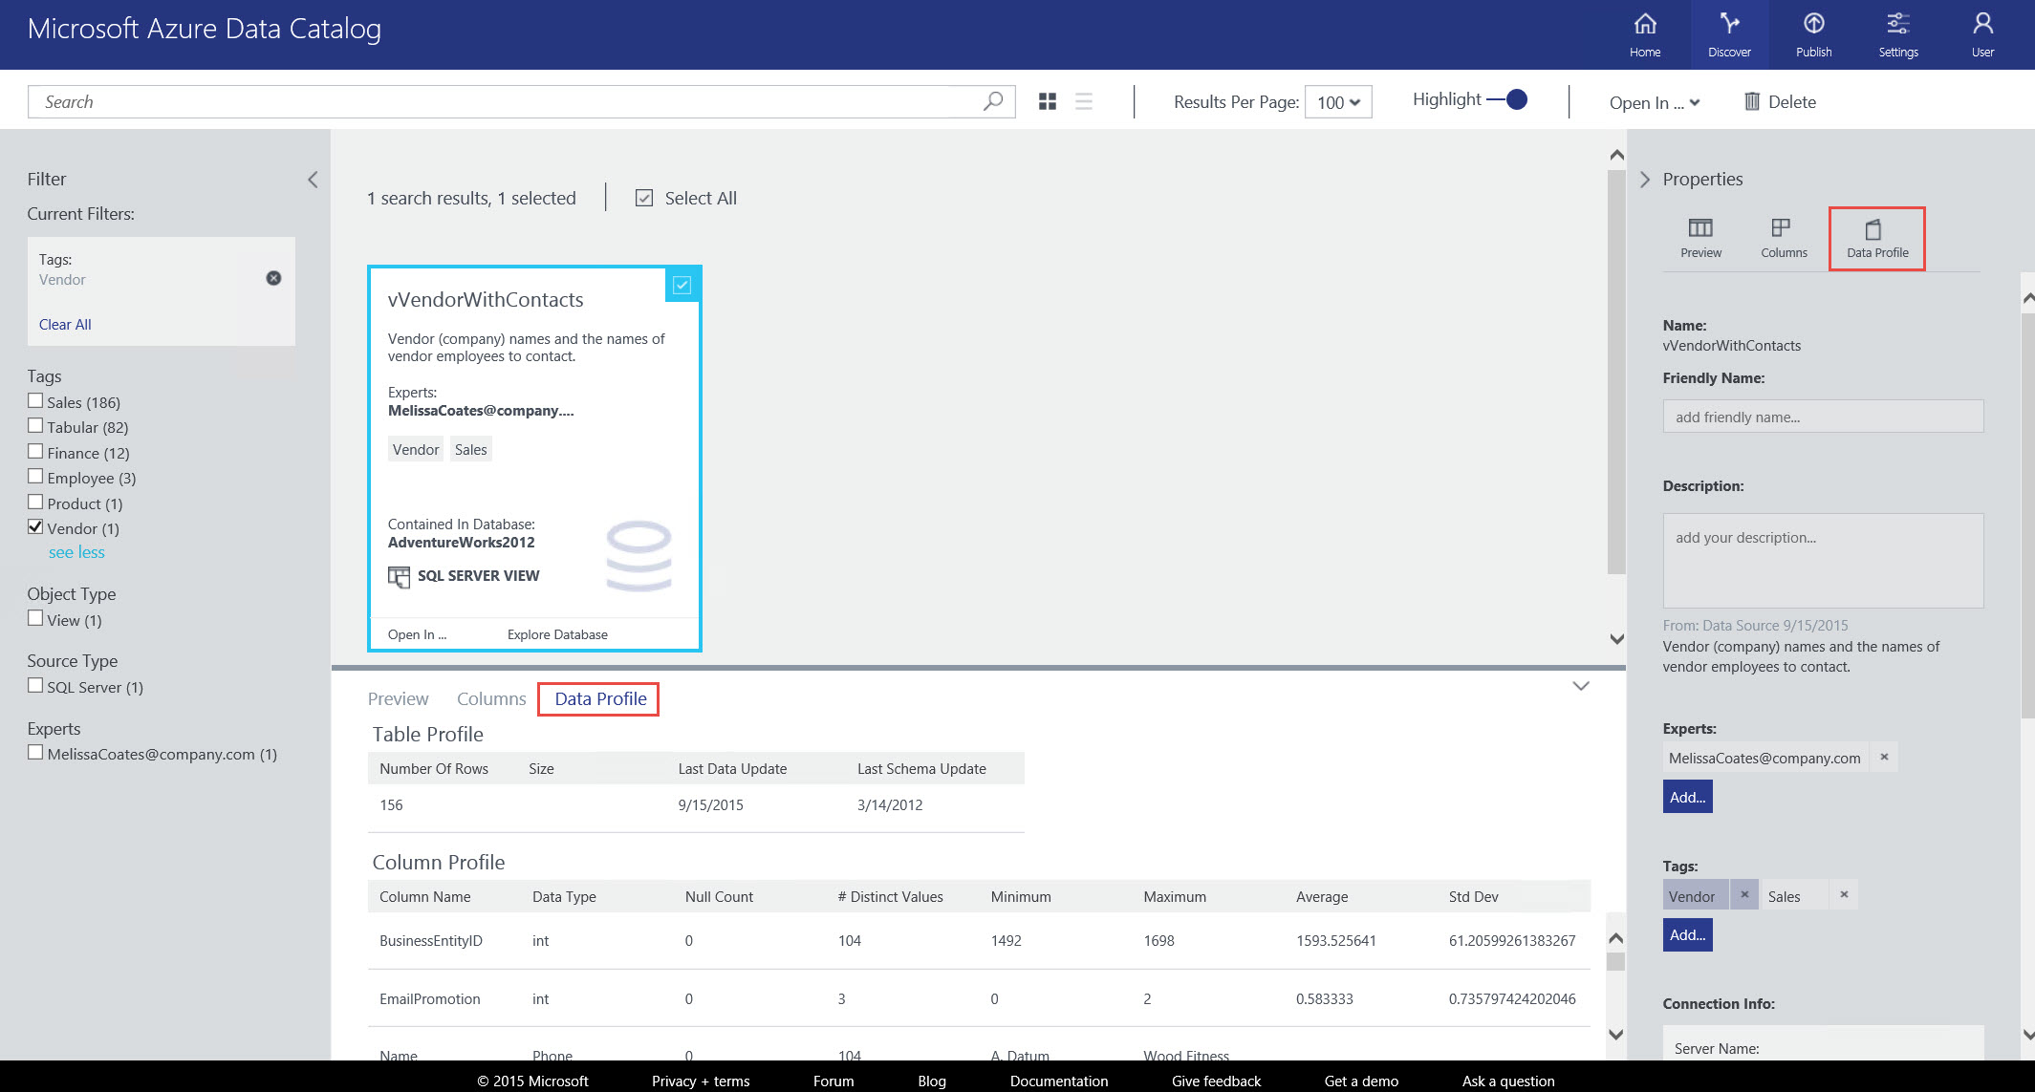Check the Product (1) tag filter
This screenshot has height=1092, width=2035.
pos(35,503)
